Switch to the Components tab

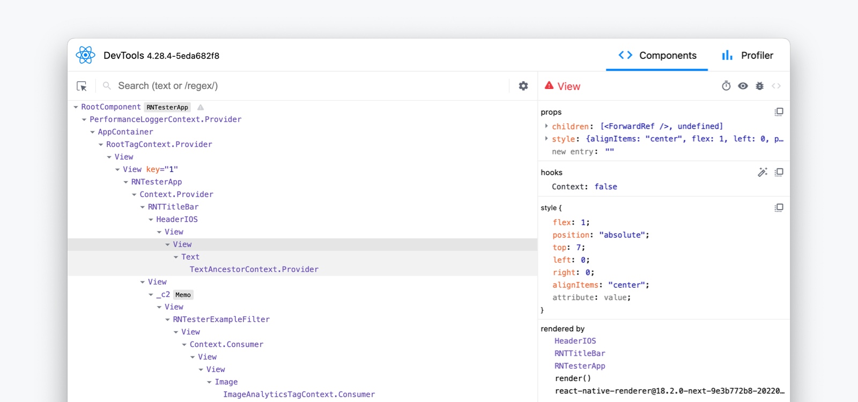(657, 55)
